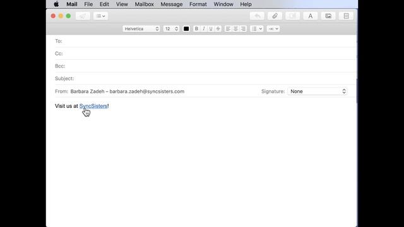Toggle underline formatting
404x227 pixels.
point(211,29)
